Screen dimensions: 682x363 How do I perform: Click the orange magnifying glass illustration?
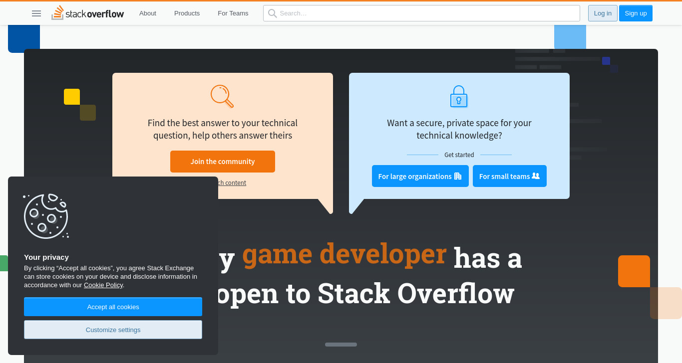(222, 96)
